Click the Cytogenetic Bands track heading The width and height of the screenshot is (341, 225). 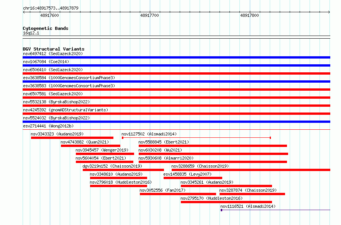pyautogui.click(x=46, y=28)
